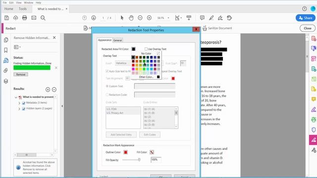This screenshot has height=178, width=317.
Task: Print the document with printer icon
Action: coord(24,18)
